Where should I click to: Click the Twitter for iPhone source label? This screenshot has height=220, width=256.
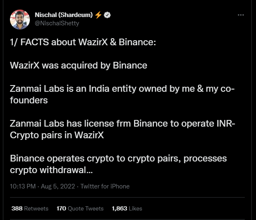pos(105,186)
